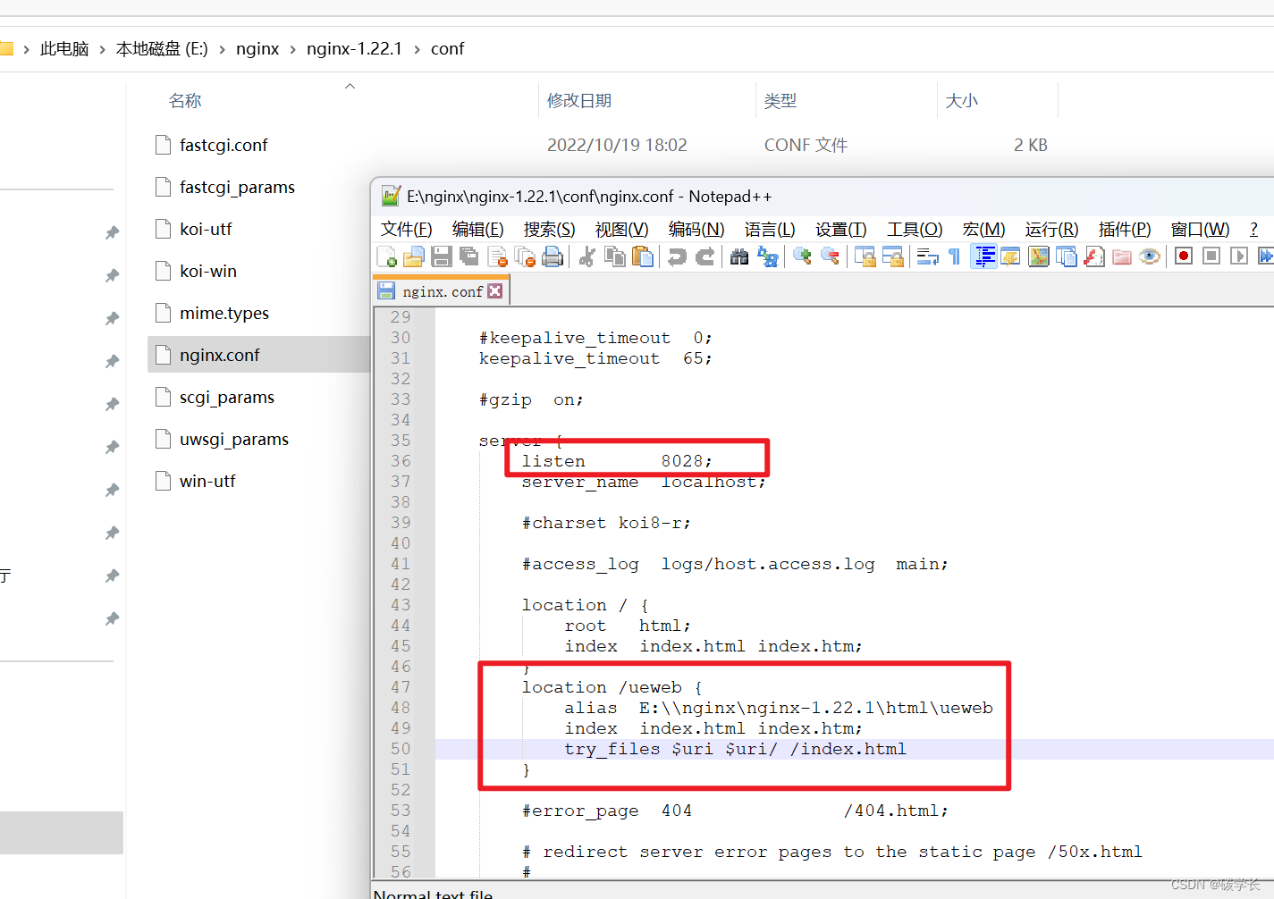This screenshot has height=899, width=1274.
Task: Click the sort arrow above 名称 column
Action: click(x=350, y=87)
